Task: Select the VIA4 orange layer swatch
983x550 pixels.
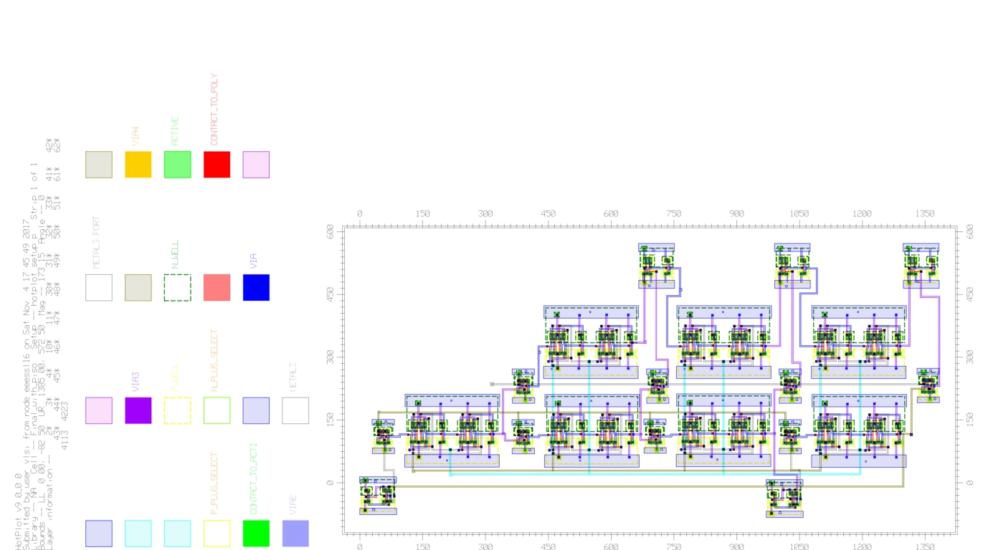Action: [x=138, y=165]
